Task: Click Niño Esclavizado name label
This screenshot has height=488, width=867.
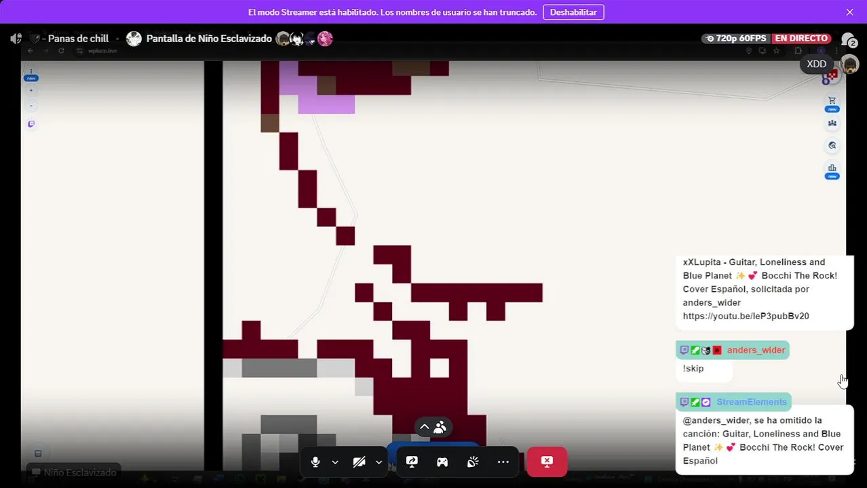Action: tap(80, 472)
